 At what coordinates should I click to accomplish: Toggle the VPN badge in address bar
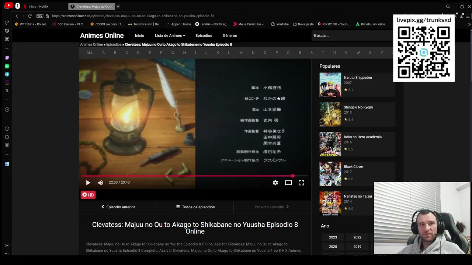click(x=40, y=16)
